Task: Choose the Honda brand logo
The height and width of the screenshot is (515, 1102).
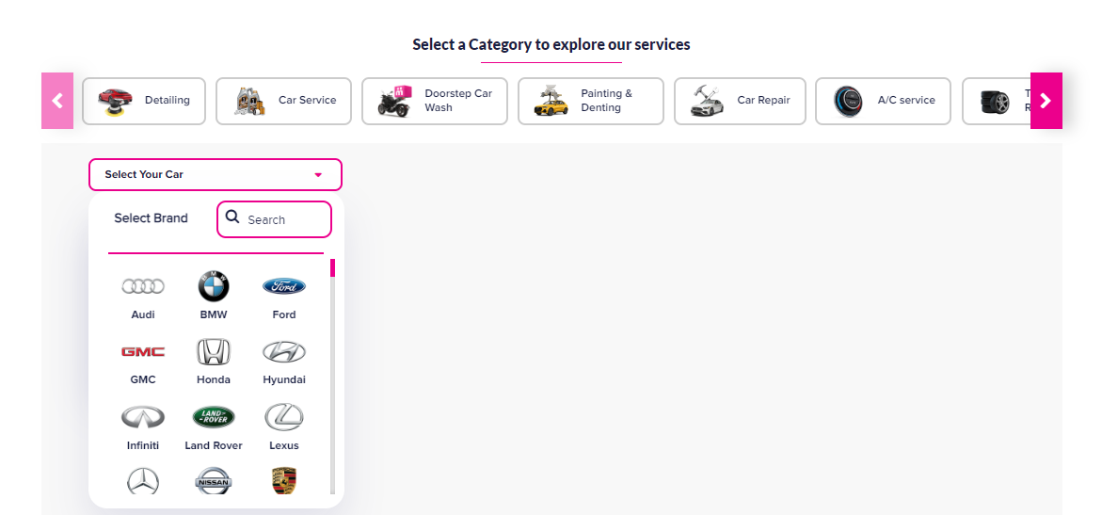Action: [214, 352]
